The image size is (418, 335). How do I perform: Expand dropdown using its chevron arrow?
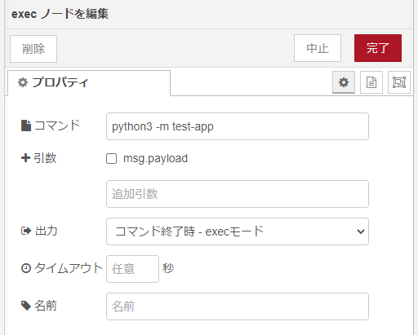tap(361, 231)
